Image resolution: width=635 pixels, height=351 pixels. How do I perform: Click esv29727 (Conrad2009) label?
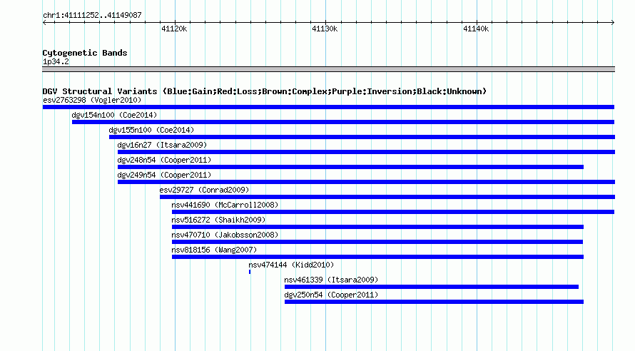point(204,190)
